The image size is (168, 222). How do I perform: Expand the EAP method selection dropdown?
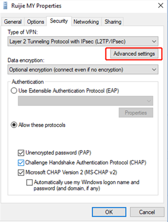(x=149, y=101)
